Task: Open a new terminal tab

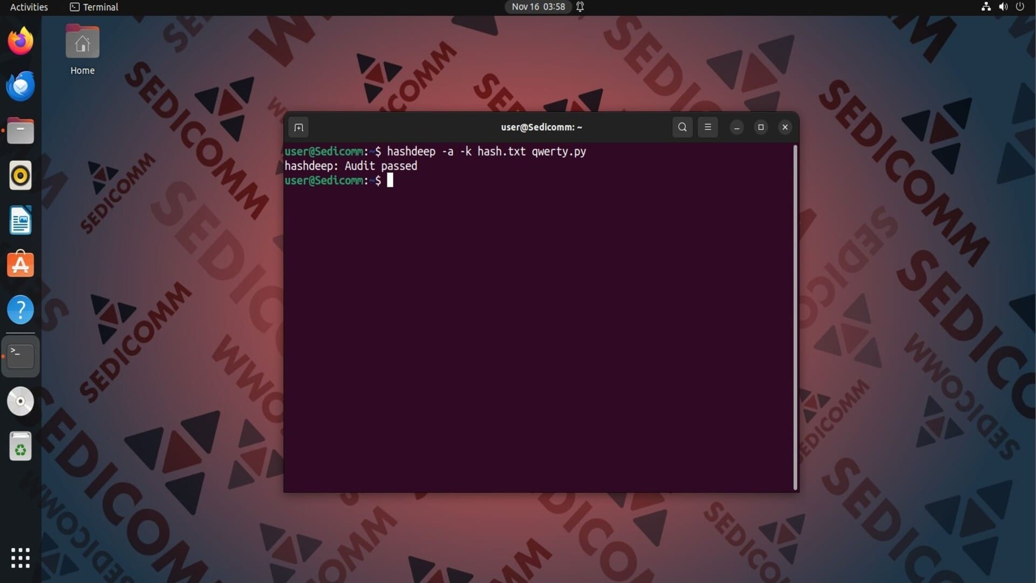Action: click(298, 127)
